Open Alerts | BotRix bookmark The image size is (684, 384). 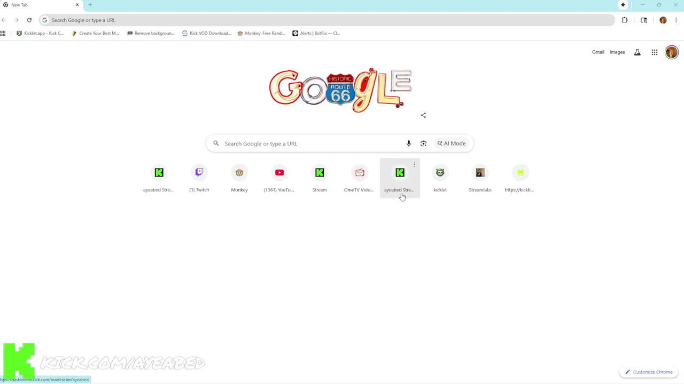316,33
